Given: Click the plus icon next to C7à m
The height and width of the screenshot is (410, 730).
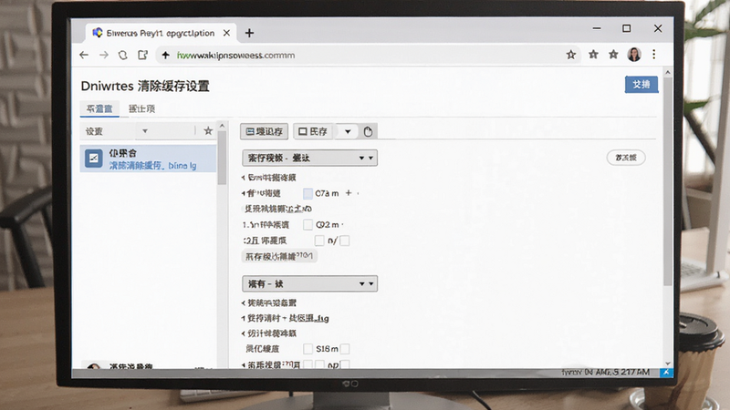Looking at the screenshot, I should (x=349, y=192).
